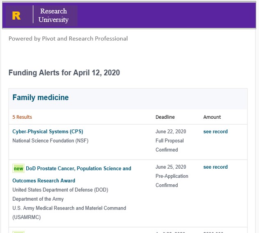Click the "Pre-Application" deadline type text
Viewport: 259px width, 233px height.
172,176
